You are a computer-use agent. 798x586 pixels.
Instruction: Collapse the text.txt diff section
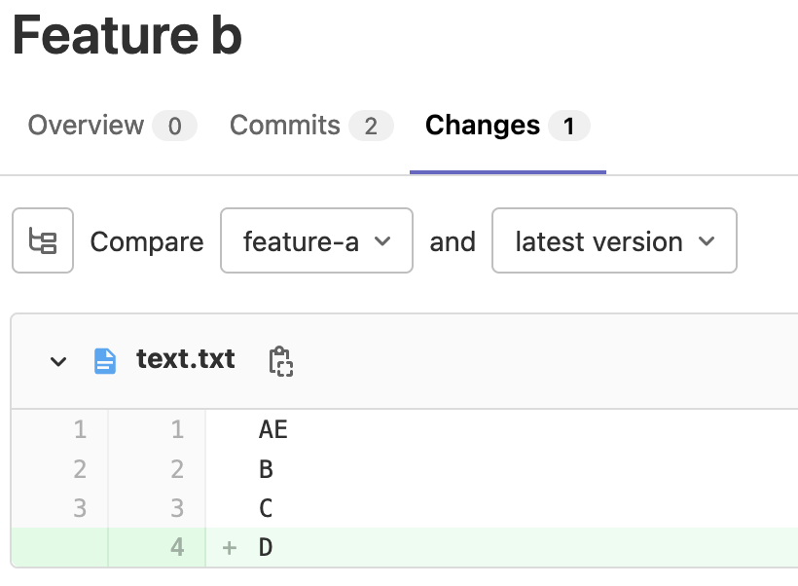[x=58, y=361]
